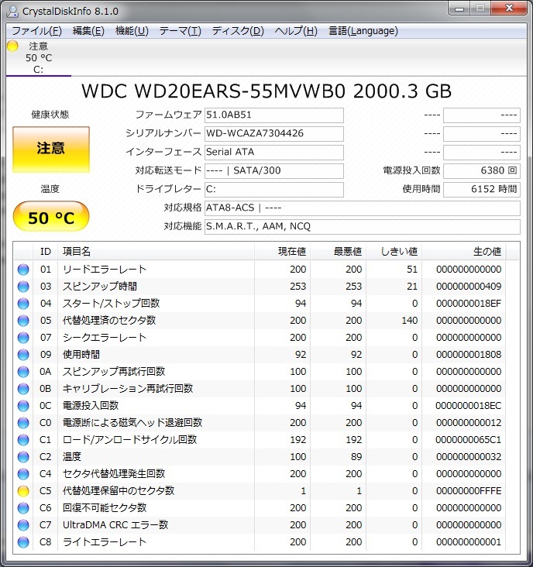Click worst value 89 in 温度 row

(356, 457)
